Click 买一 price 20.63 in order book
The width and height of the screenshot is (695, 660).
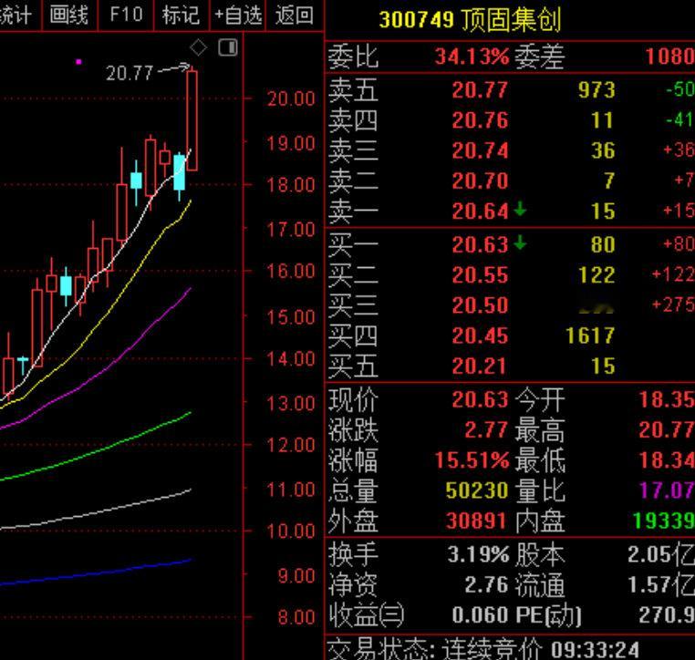click(480, 244)
